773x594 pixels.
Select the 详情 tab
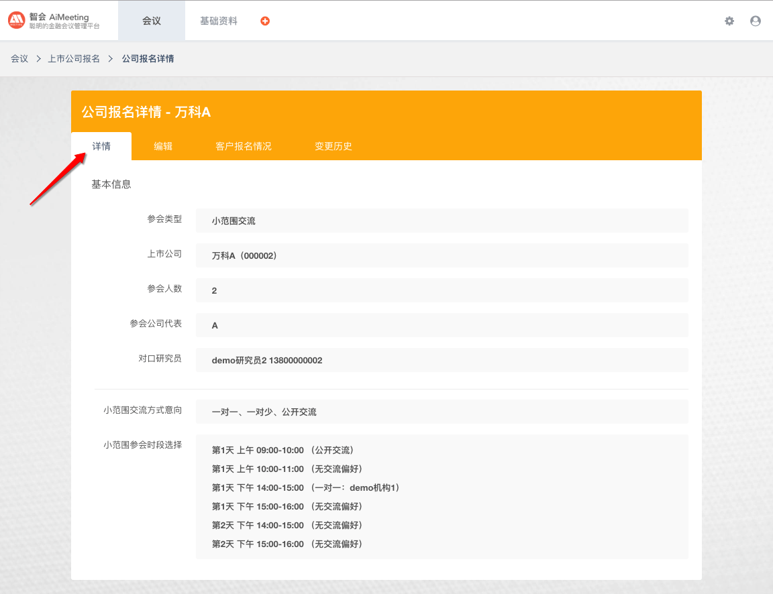pyautogui.click(x=101, y=146)
